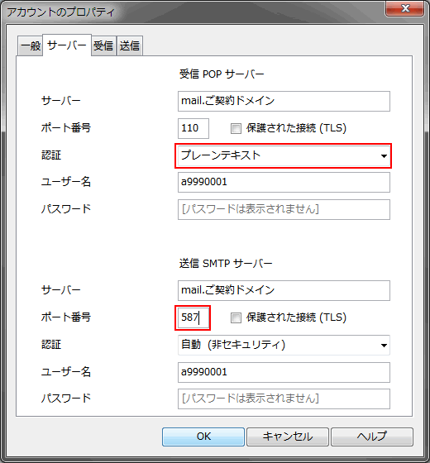Select the サーバー tab
This screenshot has width=430, height=463.
67,45
